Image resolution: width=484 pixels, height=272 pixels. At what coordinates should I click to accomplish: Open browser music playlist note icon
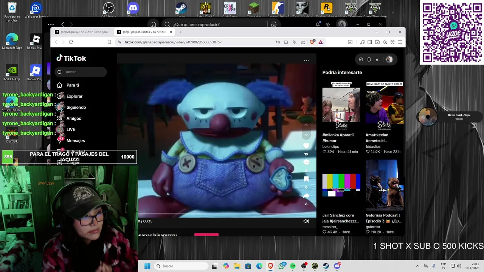point(362,42)
